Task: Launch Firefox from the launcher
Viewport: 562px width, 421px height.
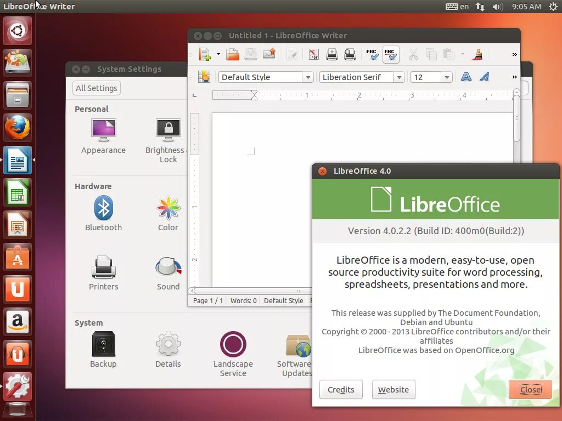Action: 18,127
